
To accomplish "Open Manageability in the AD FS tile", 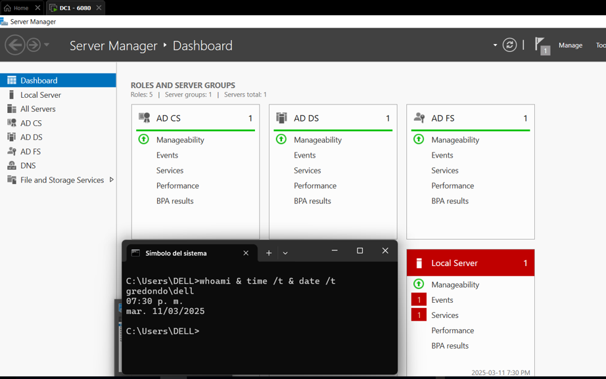I will click(x=455, y=140).
